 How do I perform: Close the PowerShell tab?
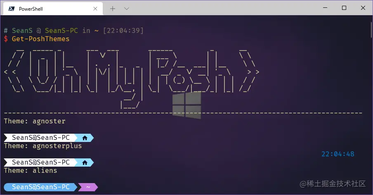pos(95,9)
